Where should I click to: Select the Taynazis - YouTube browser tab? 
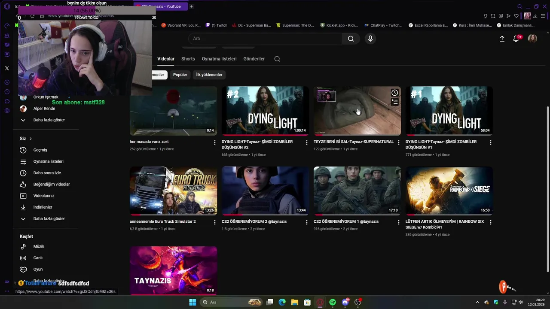pos(161,6)
